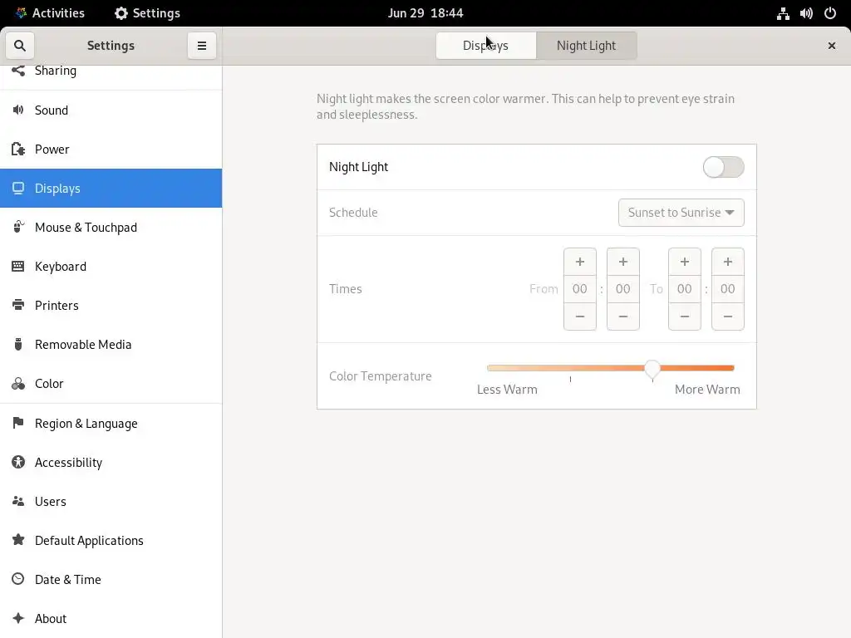Viewport: 851px width, 638px height.
Task: Decrease the To hours value
Action: pos(685,317)
